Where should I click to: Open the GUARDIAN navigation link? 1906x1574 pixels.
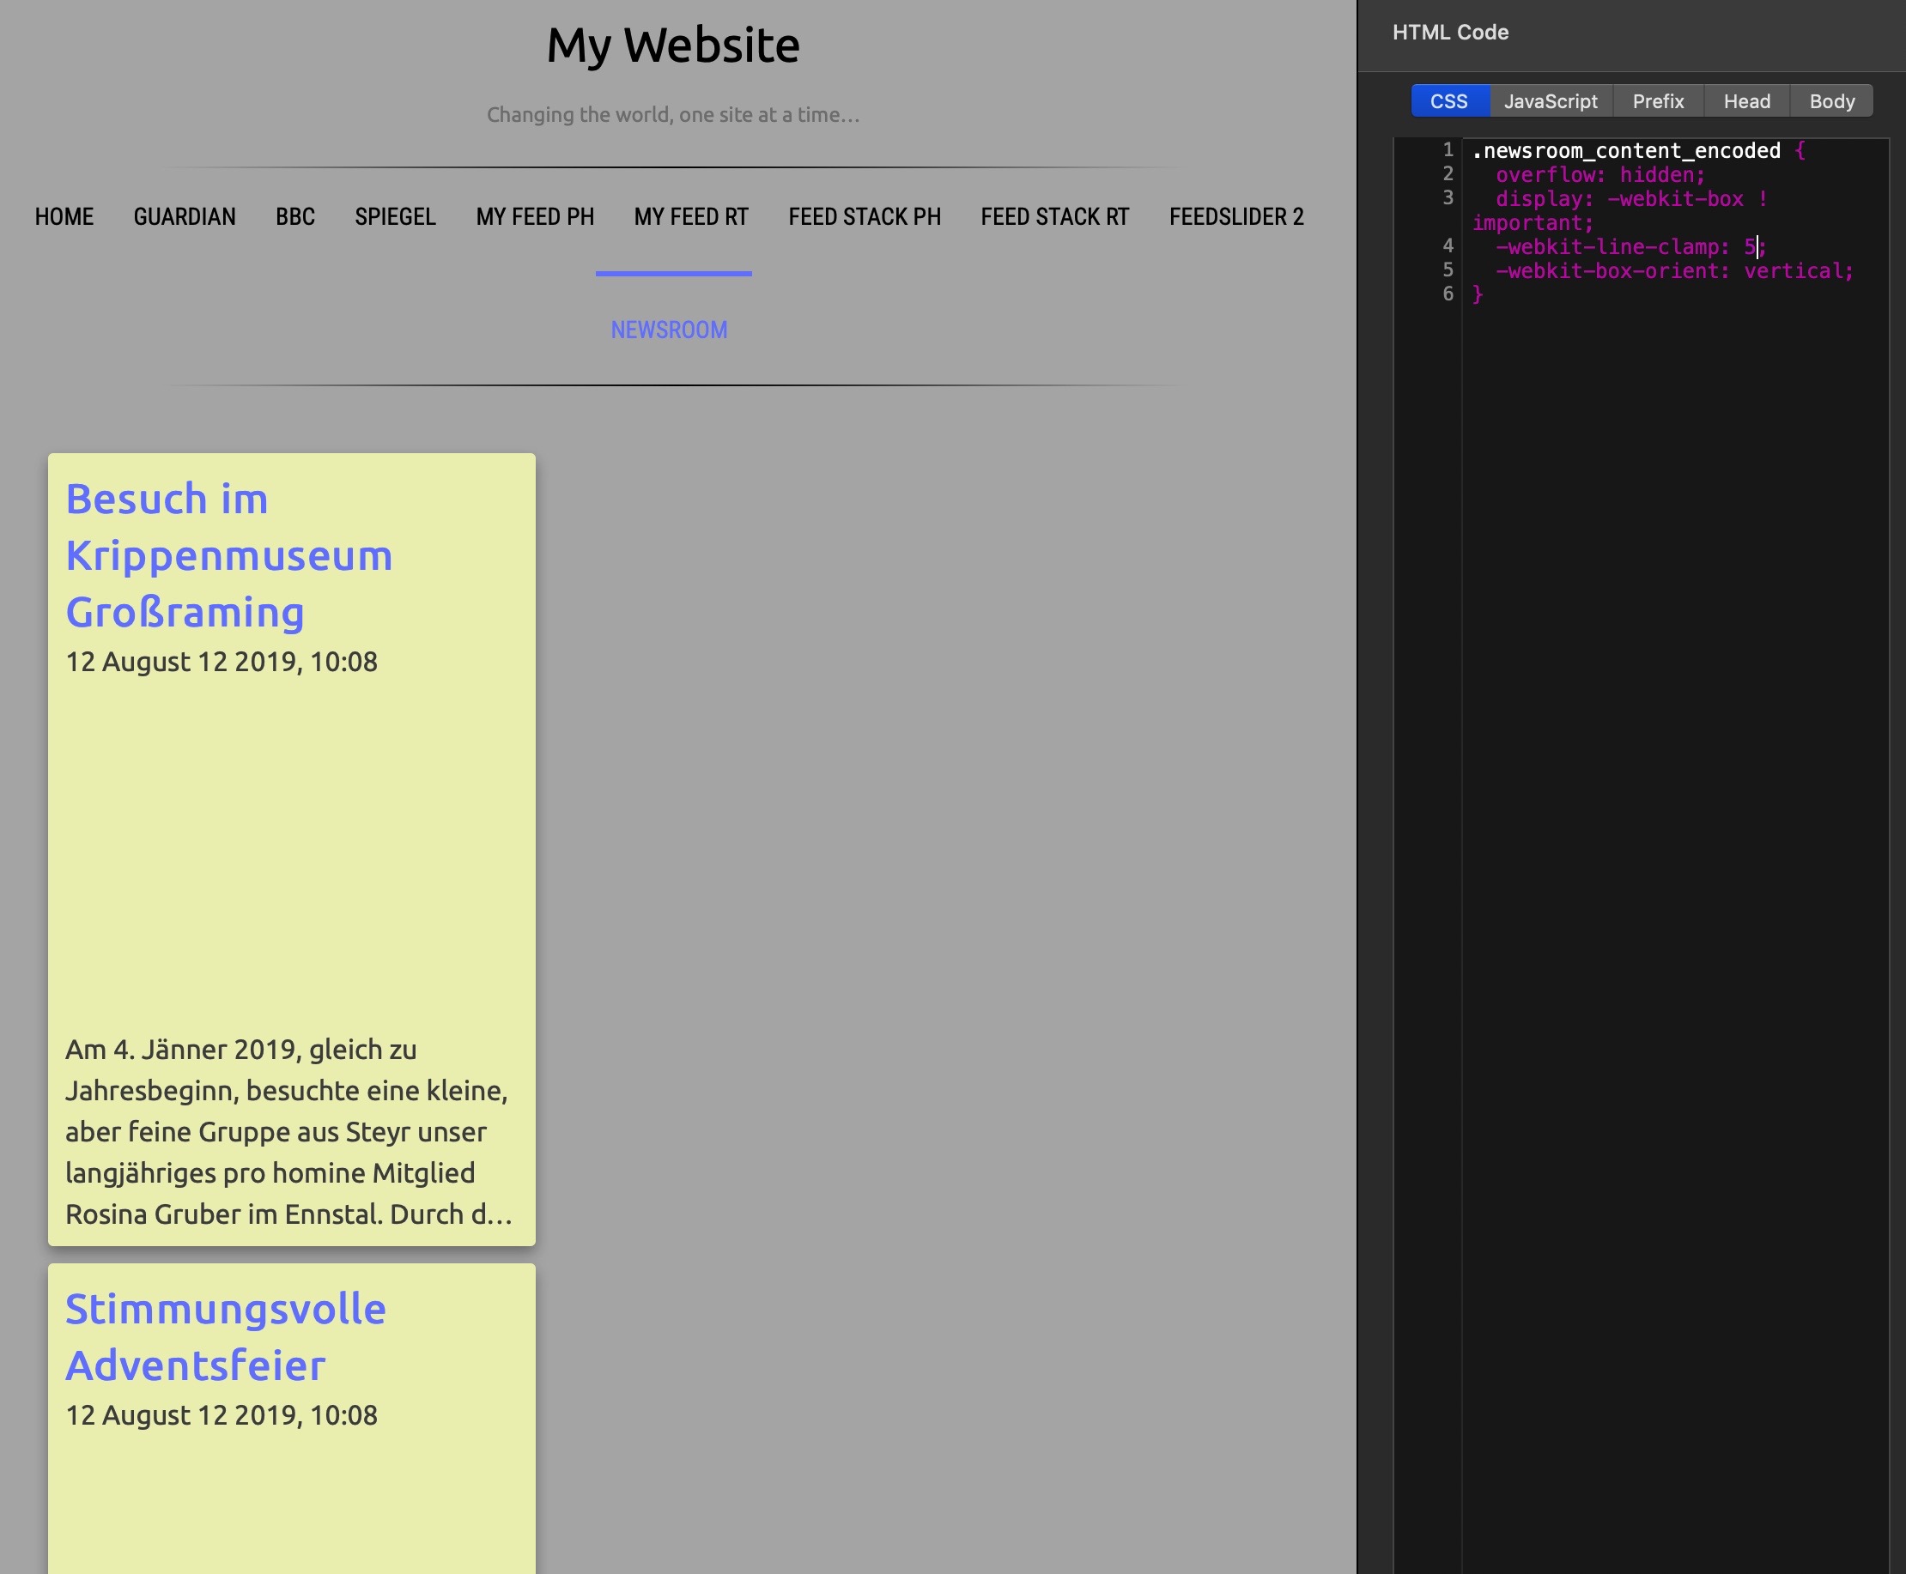coord(184,216)
